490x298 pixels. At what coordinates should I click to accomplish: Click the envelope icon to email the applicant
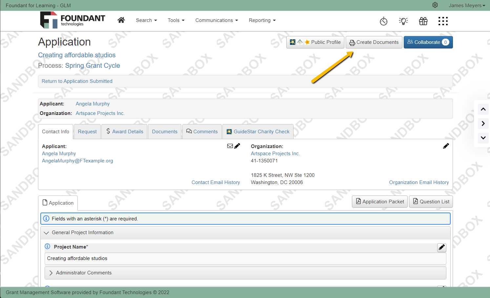pyautogui.click(x=230, y=146)
